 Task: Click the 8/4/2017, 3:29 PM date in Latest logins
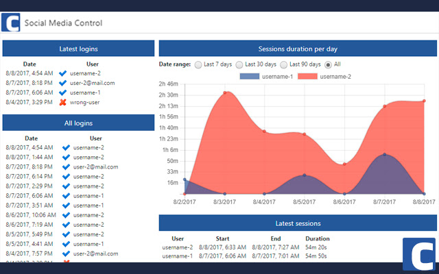[29, 102]
